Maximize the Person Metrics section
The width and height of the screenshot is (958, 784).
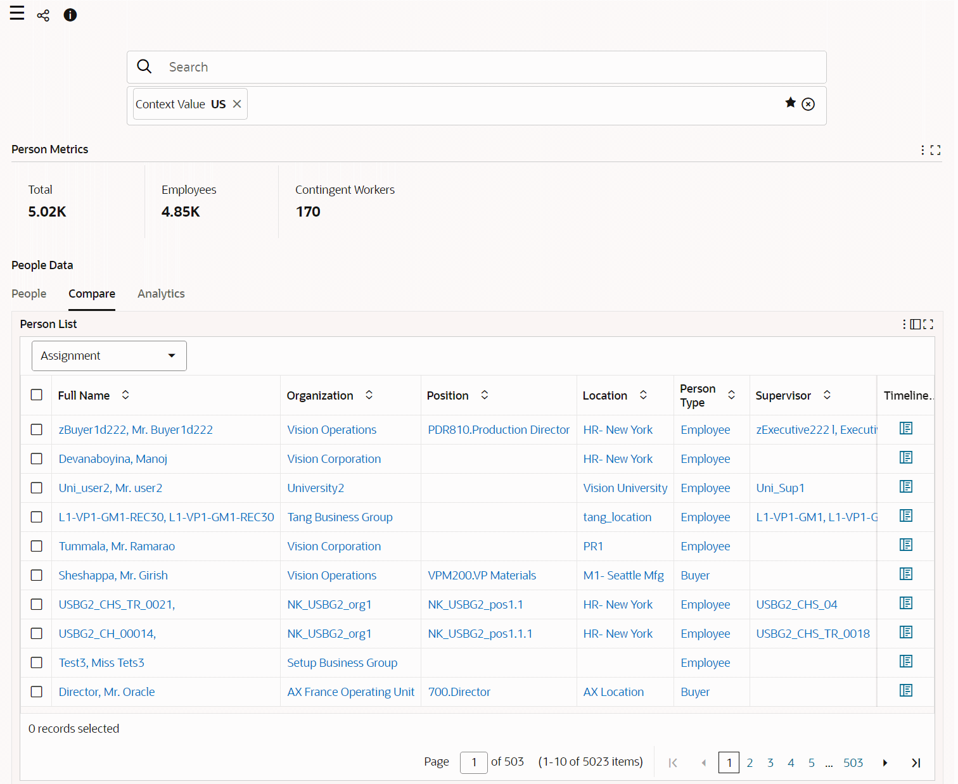(x=935, y=150)
